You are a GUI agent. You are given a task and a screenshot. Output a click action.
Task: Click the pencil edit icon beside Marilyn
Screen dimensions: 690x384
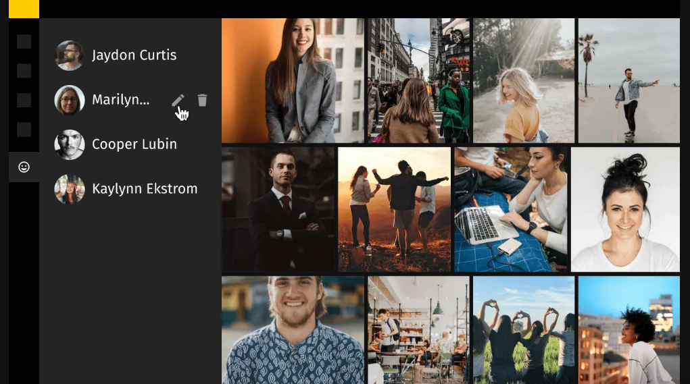coord(177,101)
